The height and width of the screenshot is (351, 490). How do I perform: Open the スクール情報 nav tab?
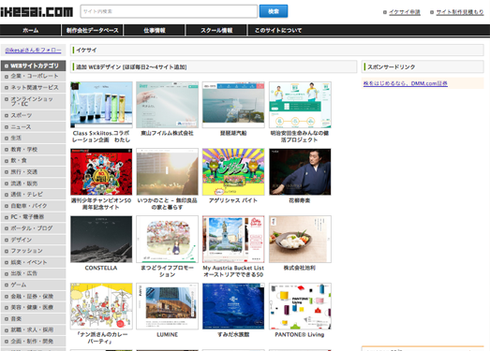[x=216, y=30]
